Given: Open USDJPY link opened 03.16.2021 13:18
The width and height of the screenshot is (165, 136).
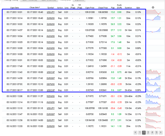Looking at the screenshot, I should 51,108.
